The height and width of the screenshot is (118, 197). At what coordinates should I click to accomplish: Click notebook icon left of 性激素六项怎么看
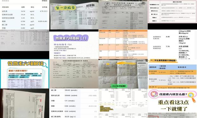(153, 94)
